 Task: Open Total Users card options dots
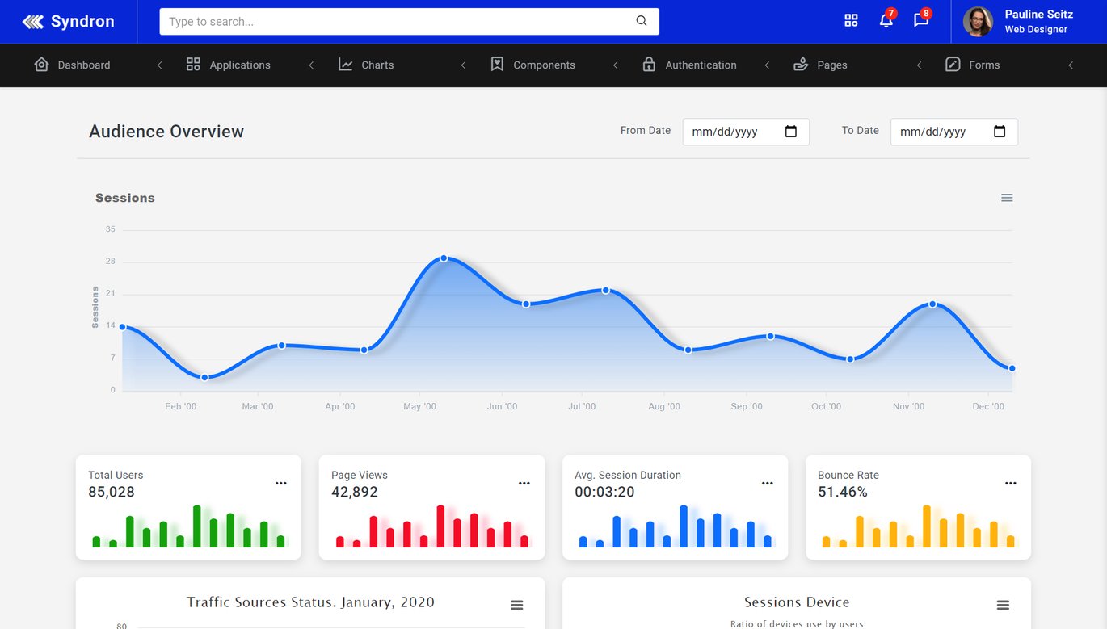[x=280, y=483]
